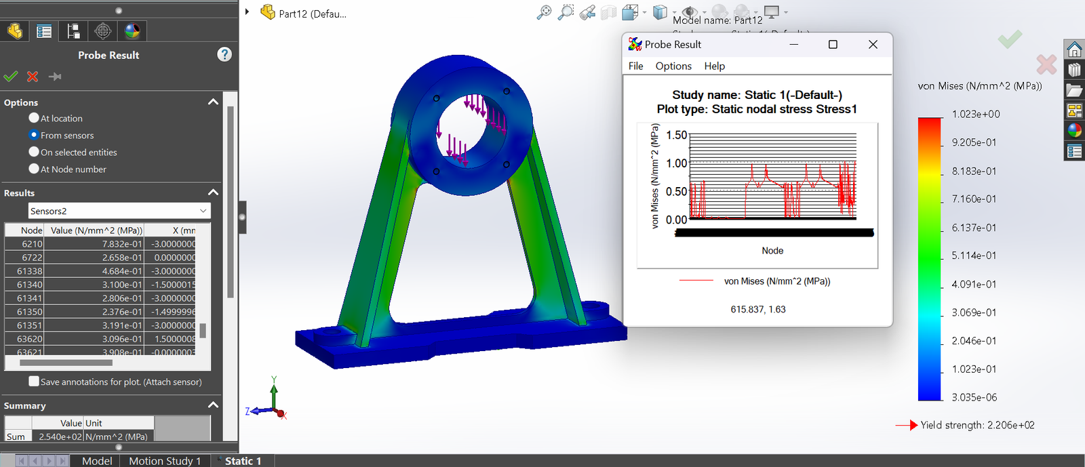Click the green checkmark to accept probe

10,77
